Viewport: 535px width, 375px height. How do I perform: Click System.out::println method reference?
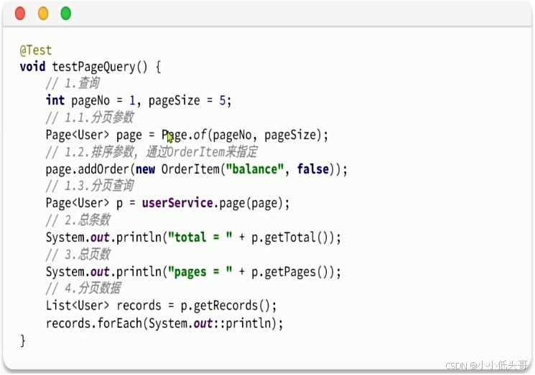click(210, 323)
